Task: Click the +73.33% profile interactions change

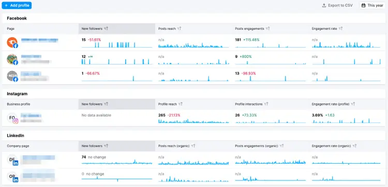Action: [x=249, y=115]
